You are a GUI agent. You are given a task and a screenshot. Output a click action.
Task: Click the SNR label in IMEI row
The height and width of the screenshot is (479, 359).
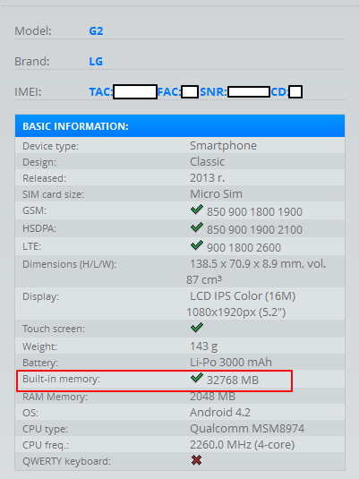coord(214,92)
